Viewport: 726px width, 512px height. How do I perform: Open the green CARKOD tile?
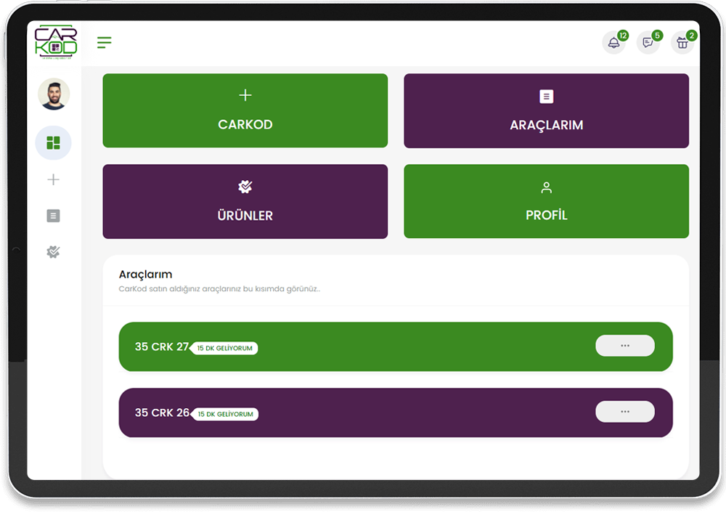(245, 110)
